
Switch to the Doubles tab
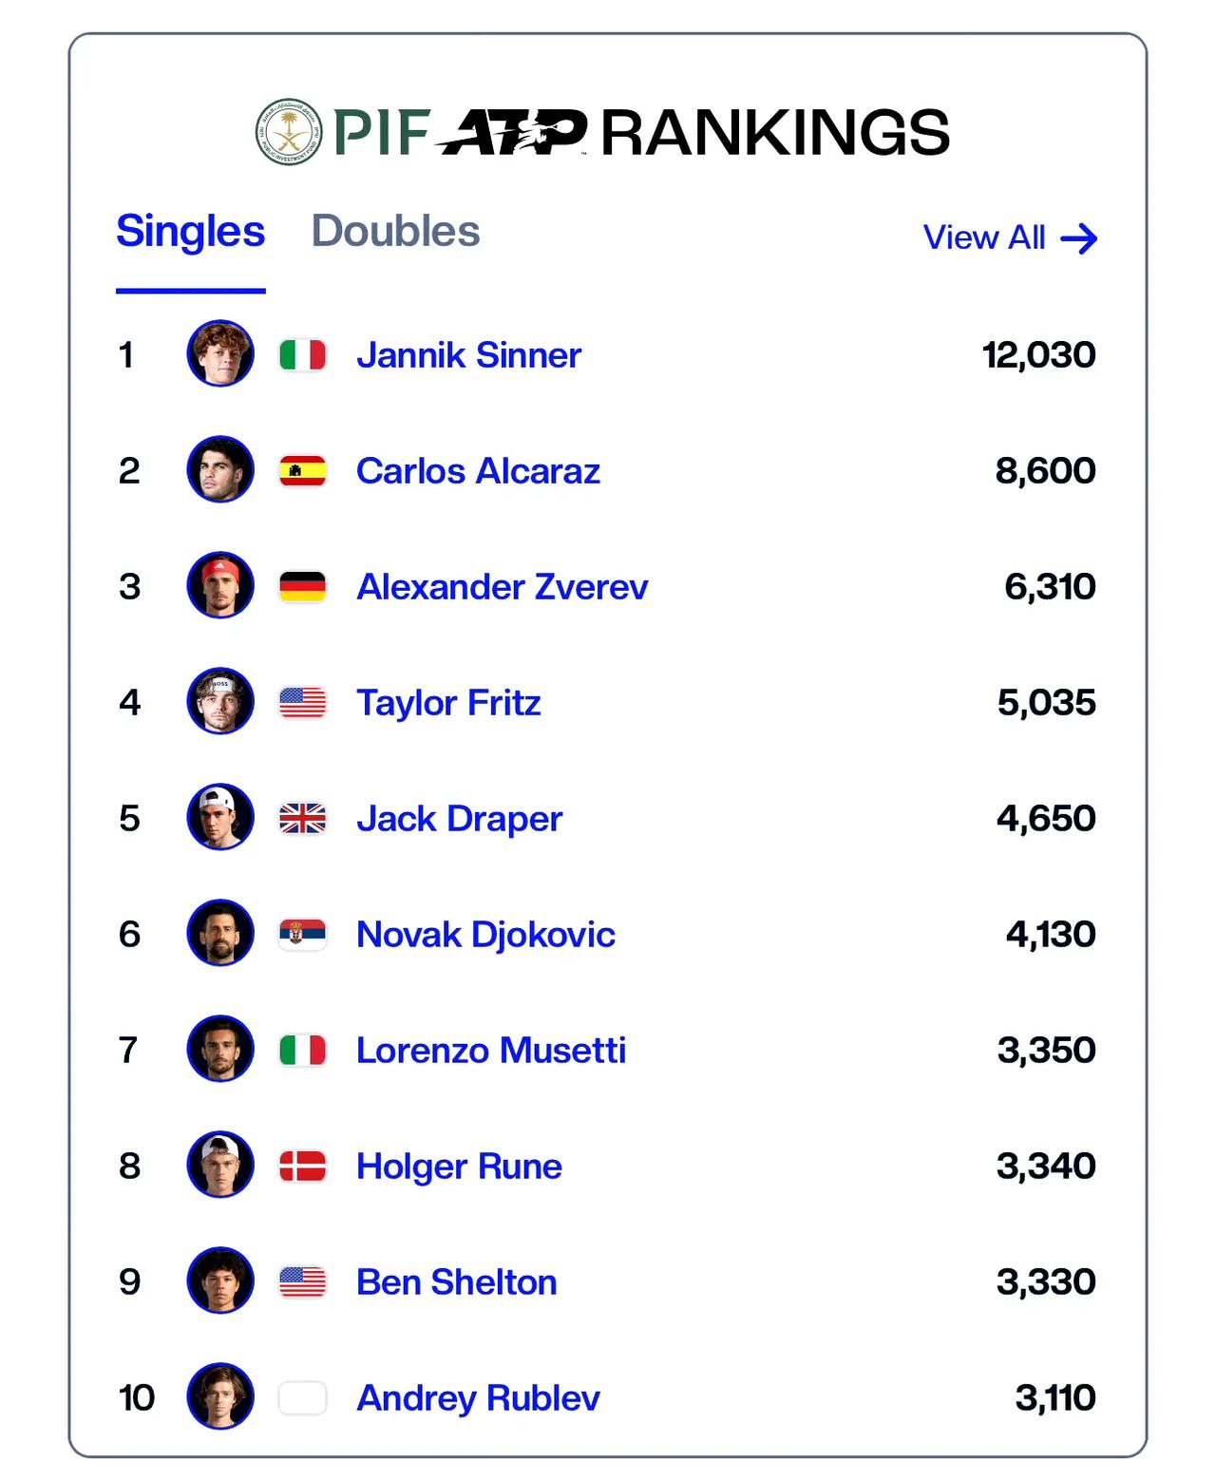point(395,231)
